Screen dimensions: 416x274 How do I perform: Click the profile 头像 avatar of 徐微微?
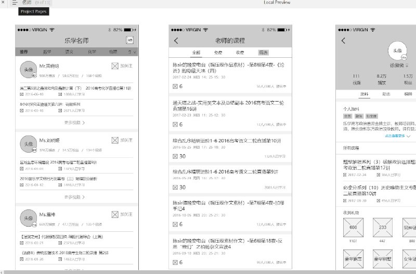397,51
